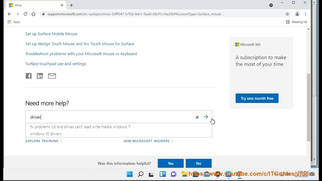The width and height of the screenshot is (322, 181).
Task: Open File Explorer from taskbar
Action: 184,174
